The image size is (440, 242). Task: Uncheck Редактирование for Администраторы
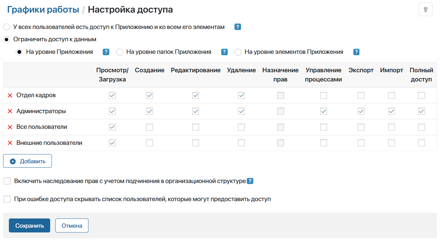pyautogui.click(x=196, y=111)
